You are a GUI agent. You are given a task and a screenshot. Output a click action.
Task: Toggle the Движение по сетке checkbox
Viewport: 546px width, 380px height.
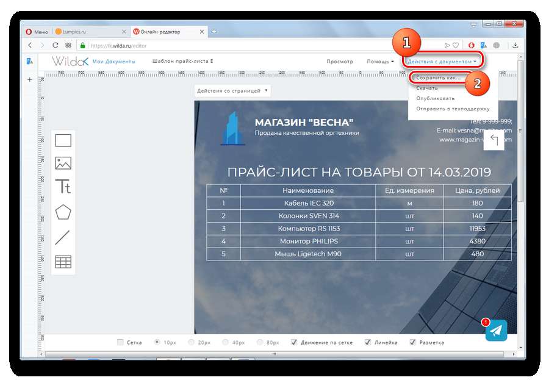click(294, 342)
